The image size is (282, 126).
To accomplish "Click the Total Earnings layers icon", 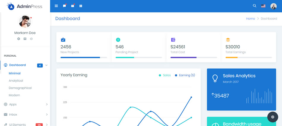I will pos(228,40).
